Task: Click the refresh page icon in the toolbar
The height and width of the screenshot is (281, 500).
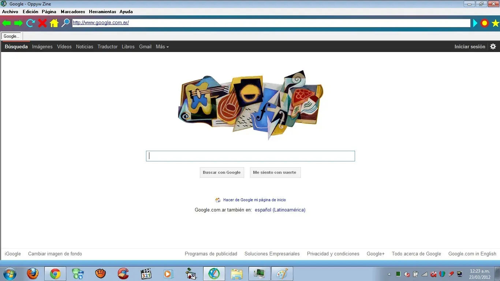Action: [30, 23]
